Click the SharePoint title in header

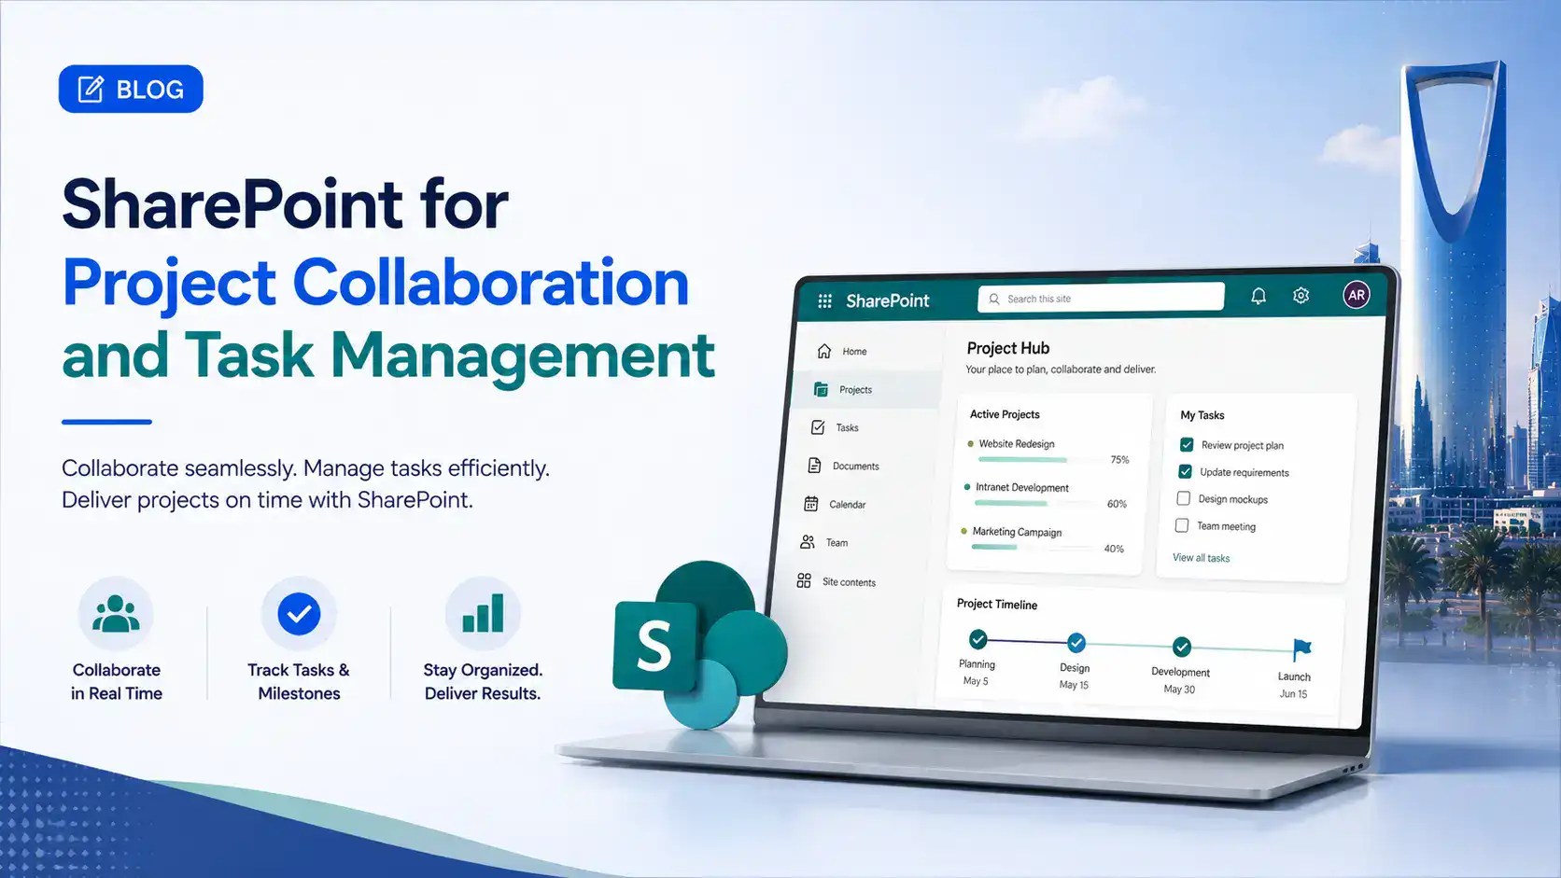click(887, 300)
